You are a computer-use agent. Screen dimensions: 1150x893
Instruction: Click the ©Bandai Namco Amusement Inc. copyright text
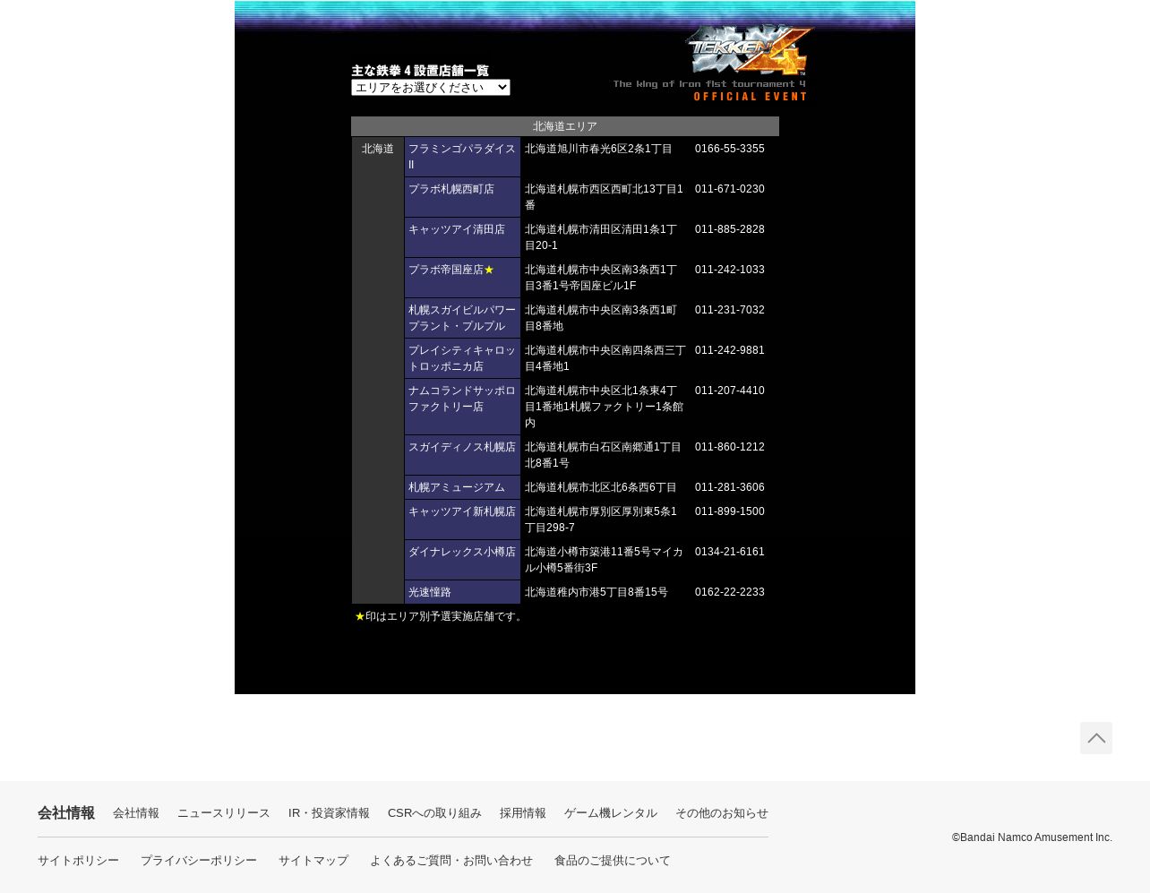click(x=1032, y=837)
